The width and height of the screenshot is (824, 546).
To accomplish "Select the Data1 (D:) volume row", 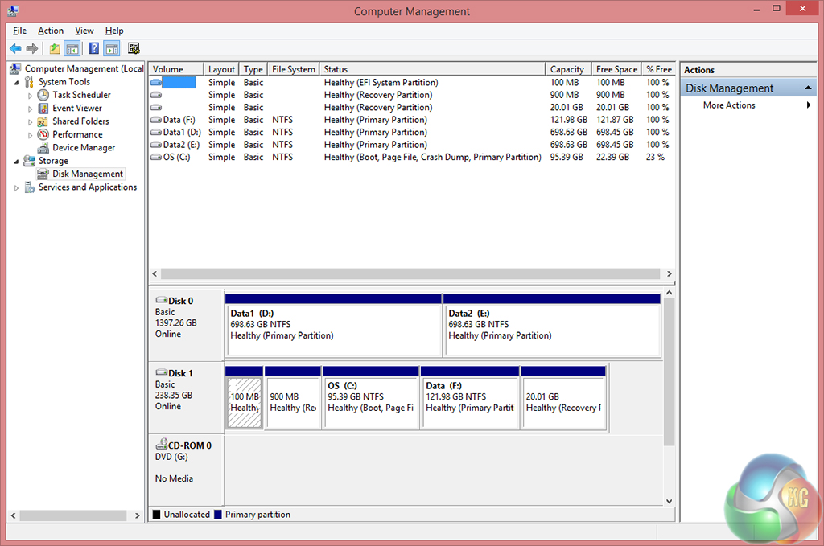I will pyautogui.click(x=411, y=133).
